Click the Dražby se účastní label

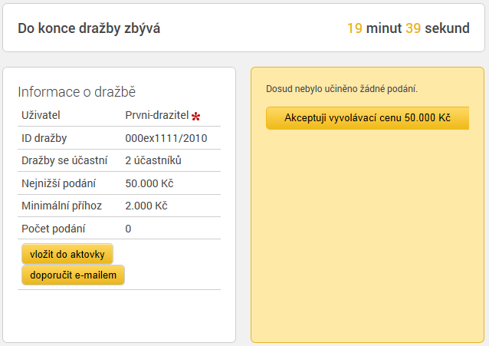[64, 160]
